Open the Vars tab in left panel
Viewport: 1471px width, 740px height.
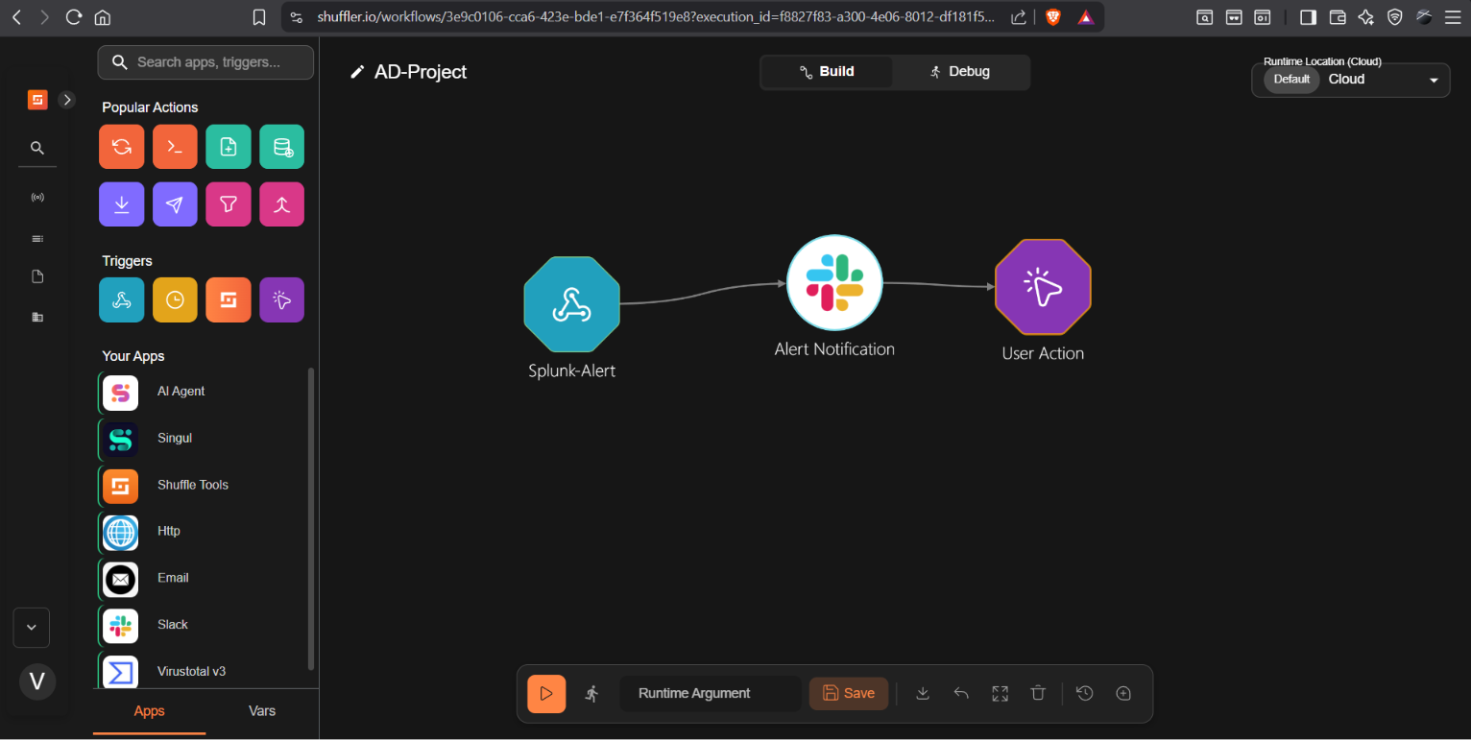[262, 711]
